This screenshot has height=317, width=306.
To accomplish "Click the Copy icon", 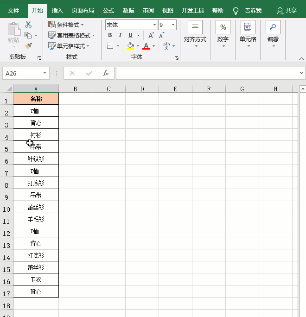I will tap(28, 35).
